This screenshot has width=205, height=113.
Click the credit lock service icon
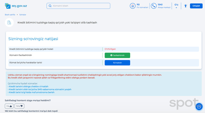pyautogui.click(x=9, y=23)
